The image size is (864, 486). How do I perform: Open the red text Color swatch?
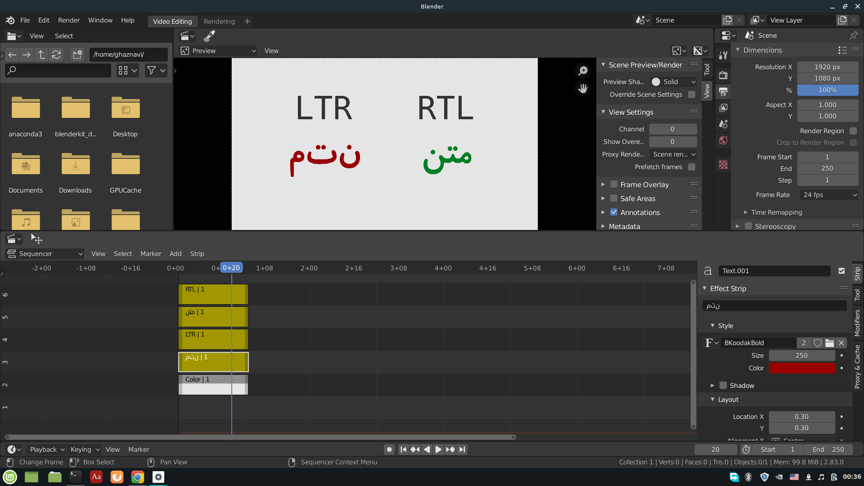click(802, 368)
